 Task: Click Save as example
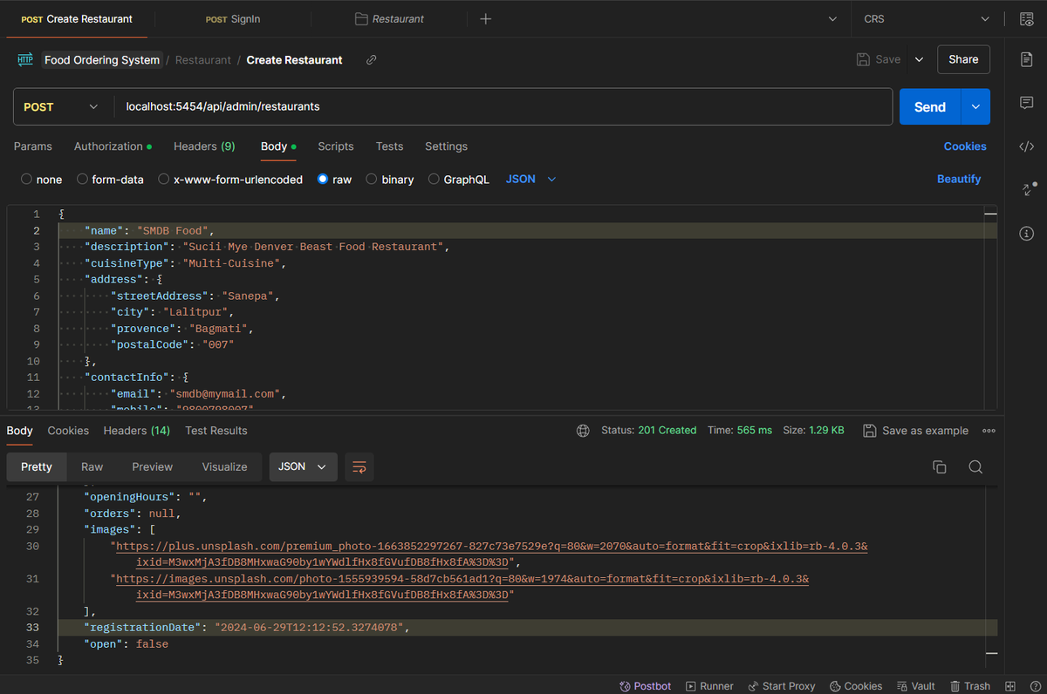point(915,431)
